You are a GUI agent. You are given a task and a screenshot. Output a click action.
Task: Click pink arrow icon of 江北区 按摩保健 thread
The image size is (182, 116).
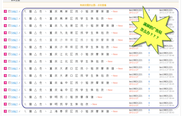[x=5, y=54]
